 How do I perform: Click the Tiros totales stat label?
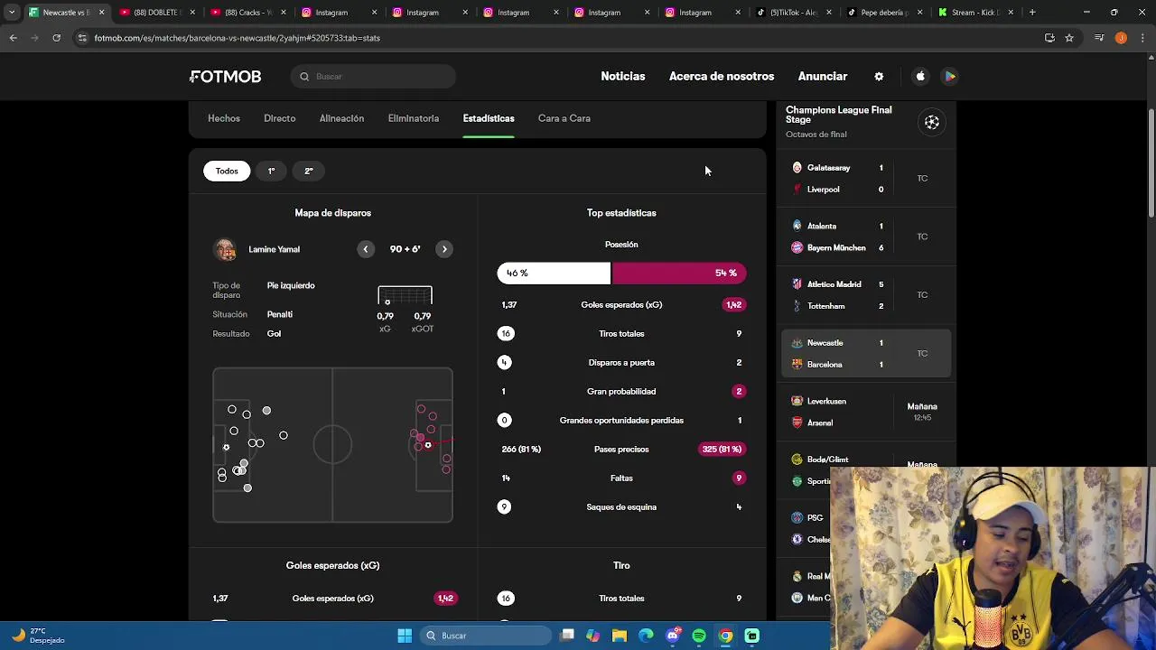(x=621, y=334)
